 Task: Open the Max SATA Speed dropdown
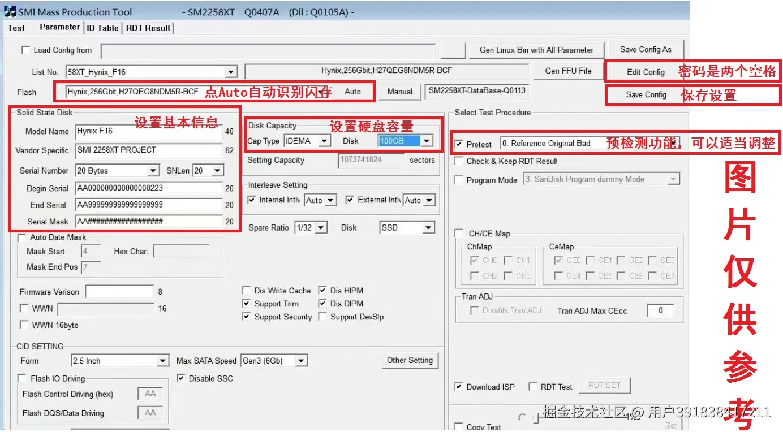click(302, 361)
